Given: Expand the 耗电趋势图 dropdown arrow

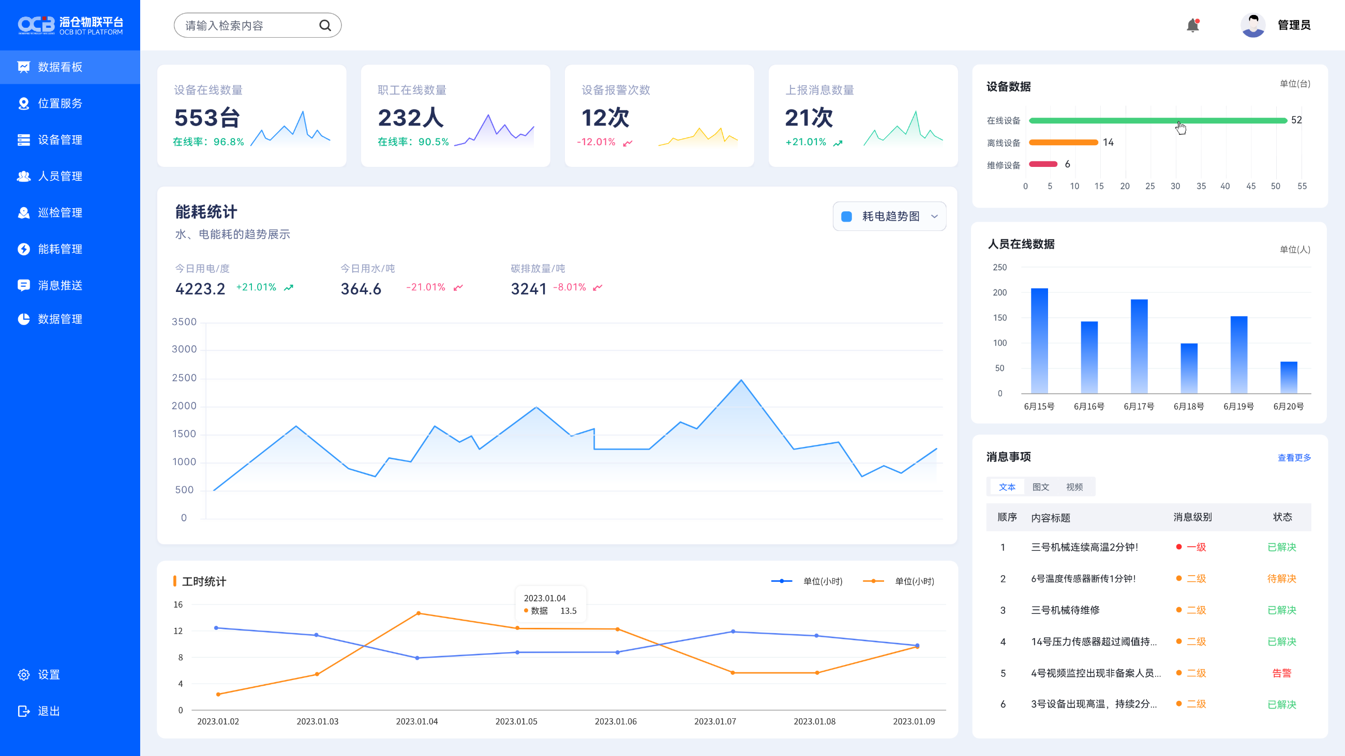Looking at the screenshot, I should 934,216.
